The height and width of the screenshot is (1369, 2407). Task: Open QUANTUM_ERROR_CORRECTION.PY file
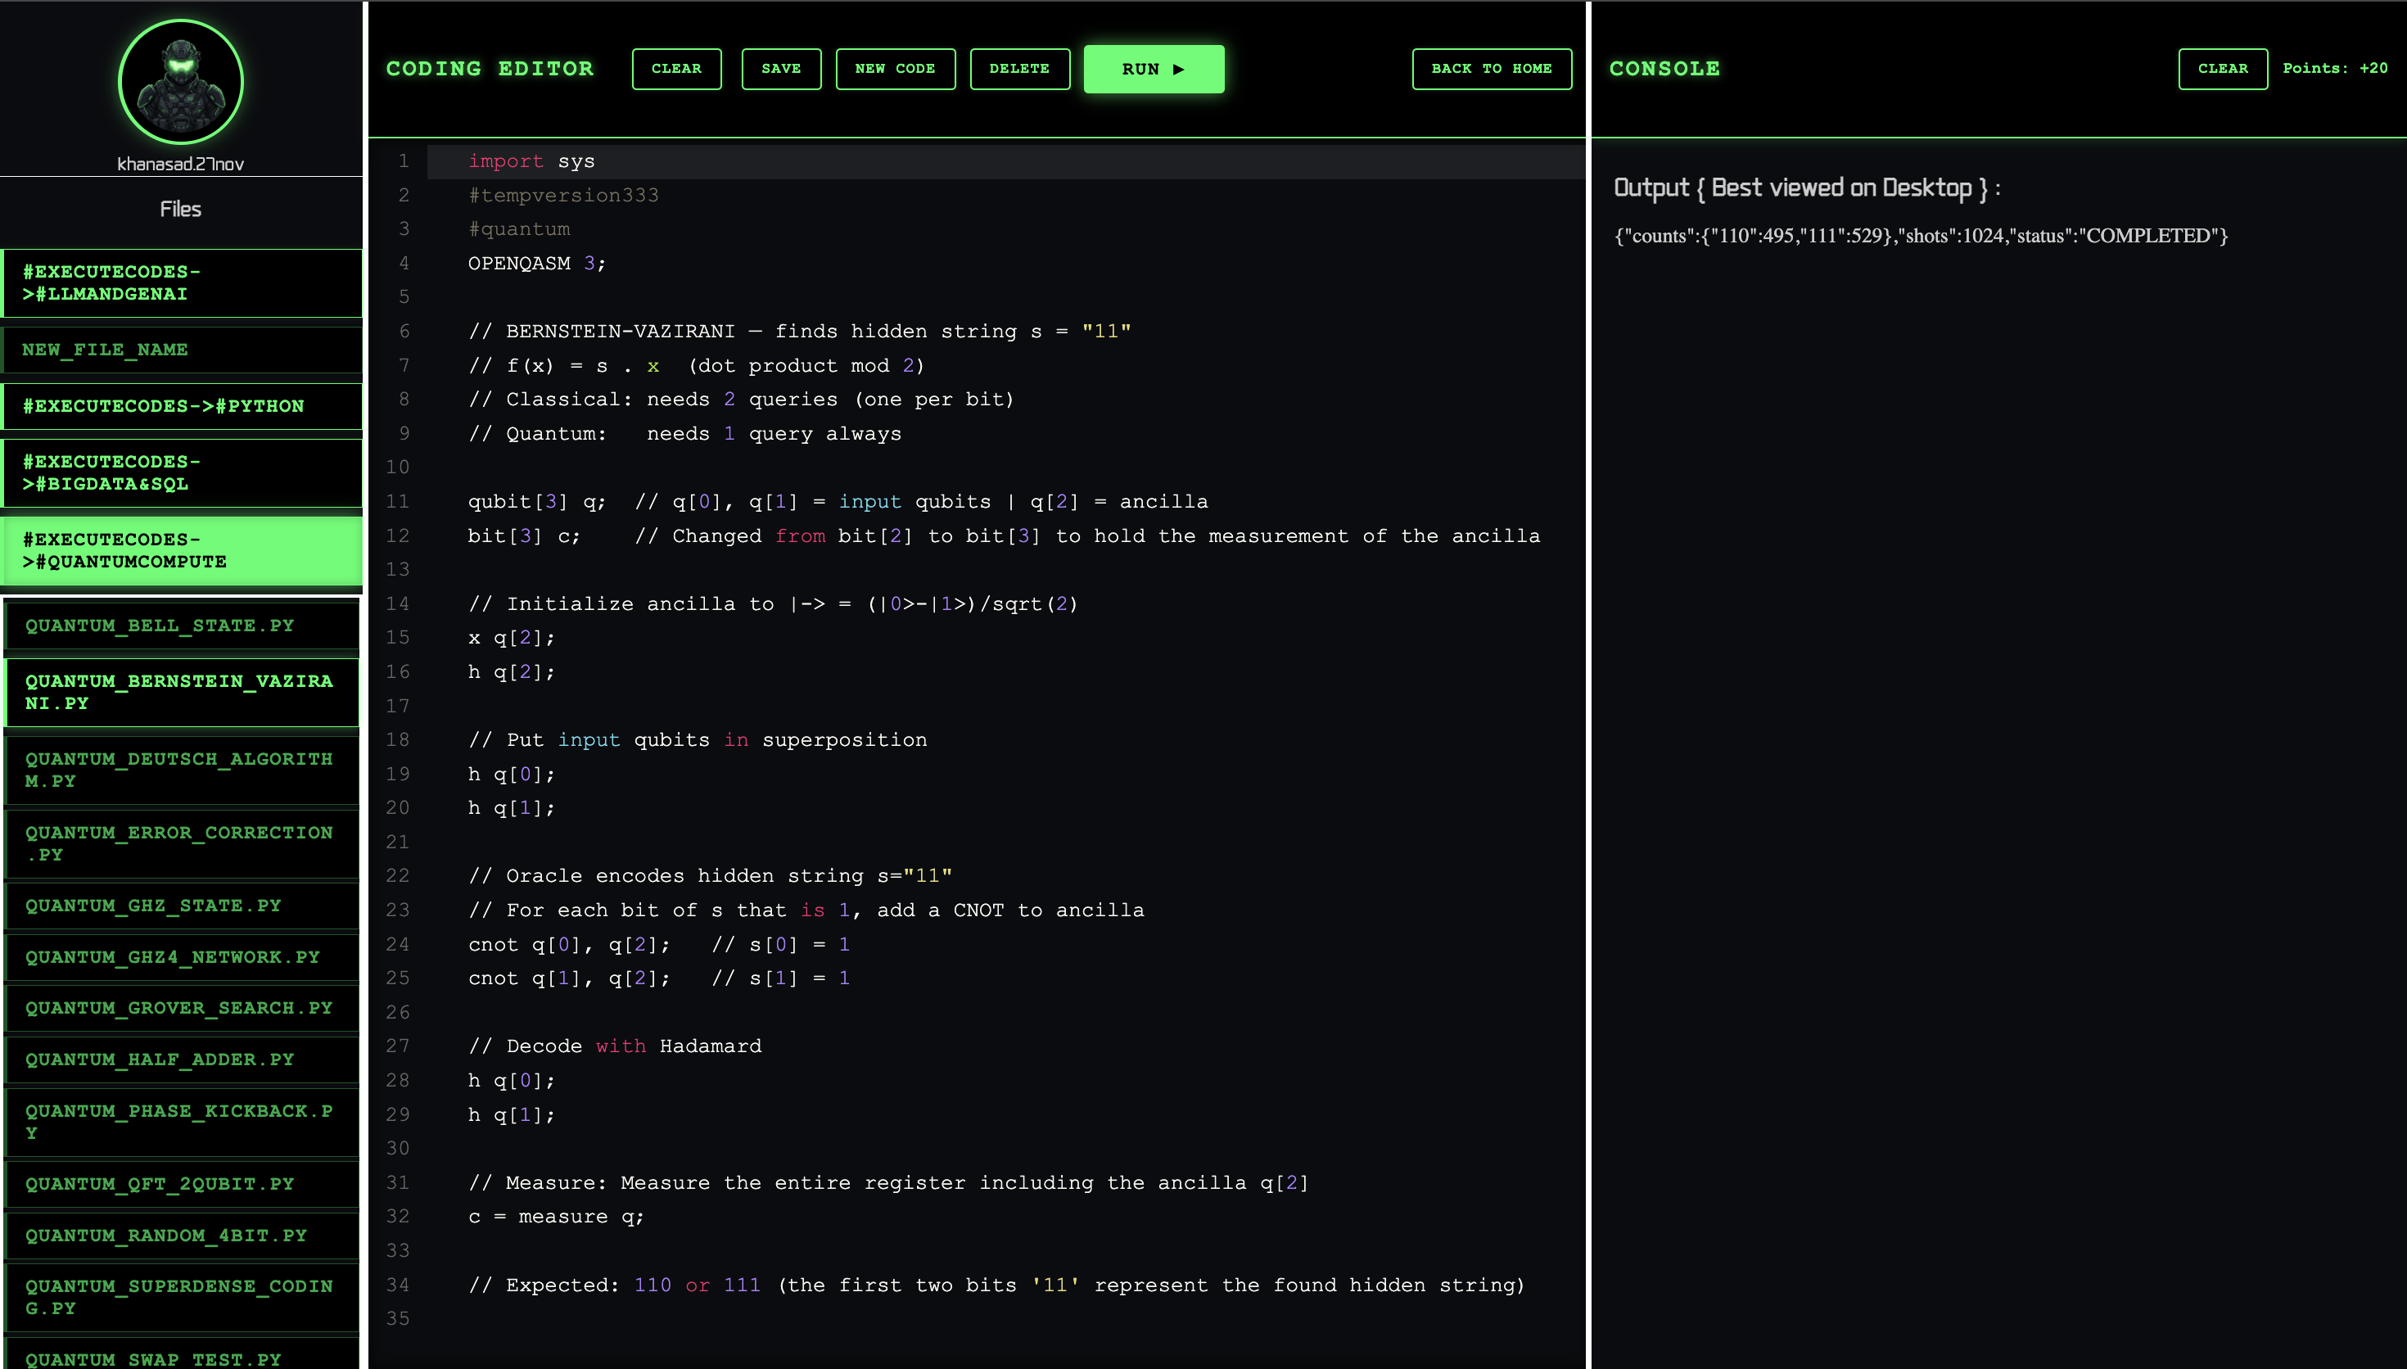[x=183, y=843]
